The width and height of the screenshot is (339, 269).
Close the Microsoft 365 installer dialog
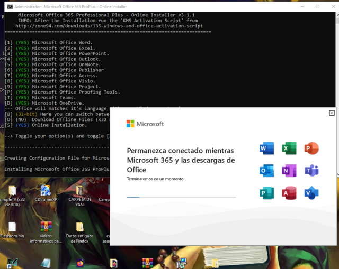(x=332, y=113)
